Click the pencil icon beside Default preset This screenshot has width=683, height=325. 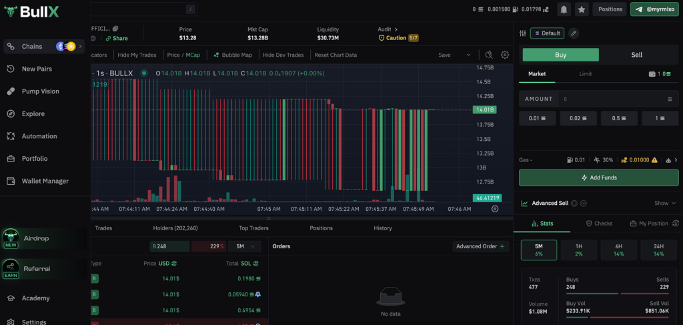574,33
